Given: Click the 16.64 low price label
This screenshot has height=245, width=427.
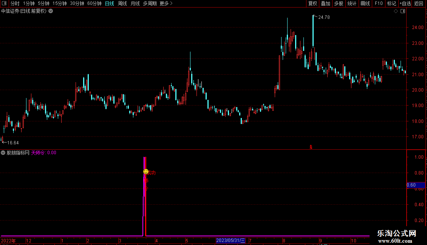Looking at the screenshot, I should [13, 142].
